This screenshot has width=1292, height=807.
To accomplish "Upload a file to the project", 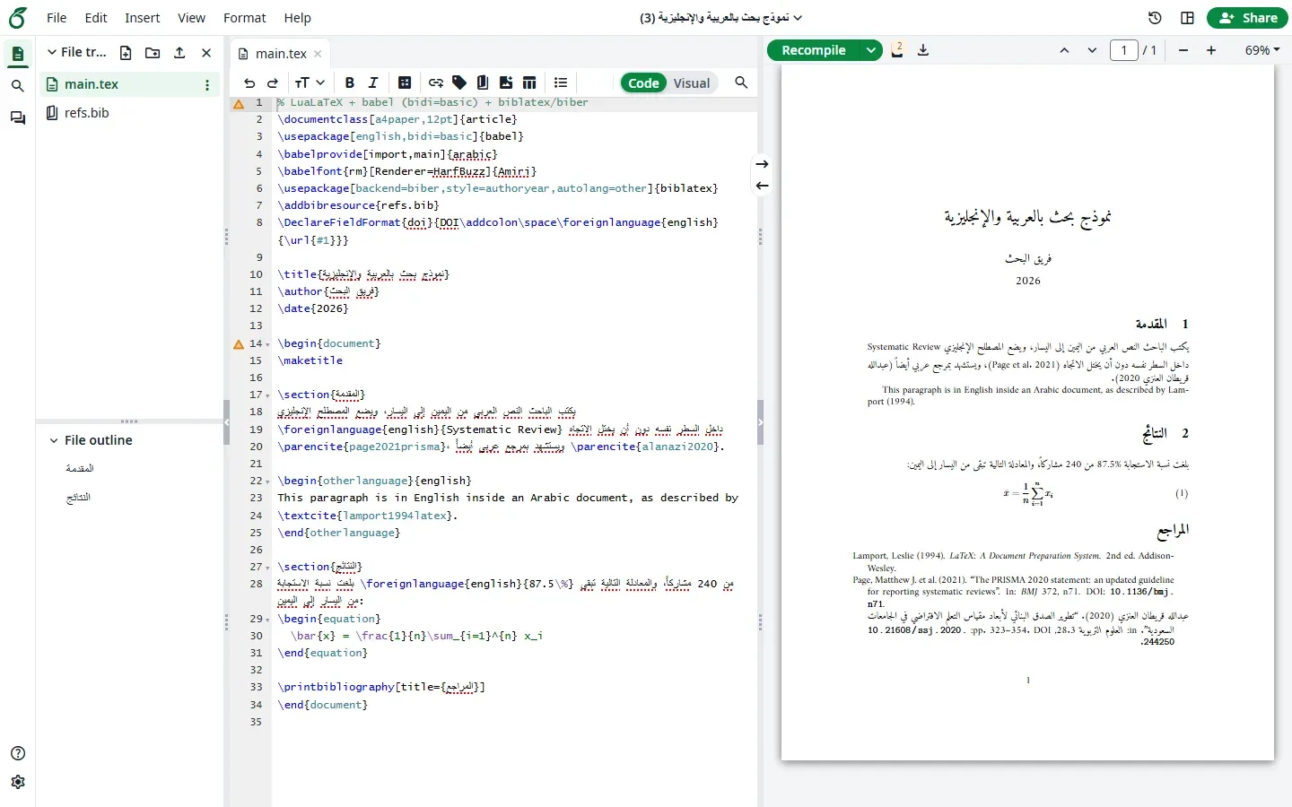I will point(179,53).
